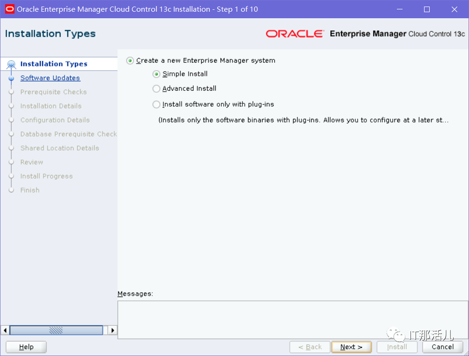
Task: Click the Installation Types step icon
Action: pyautogui.click(x=11, y=64)
